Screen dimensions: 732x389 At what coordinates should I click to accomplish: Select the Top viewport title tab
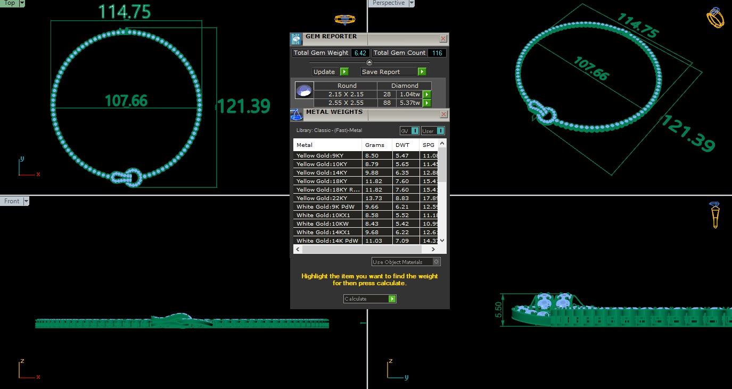pyautogui.click(x=10, y=3)
